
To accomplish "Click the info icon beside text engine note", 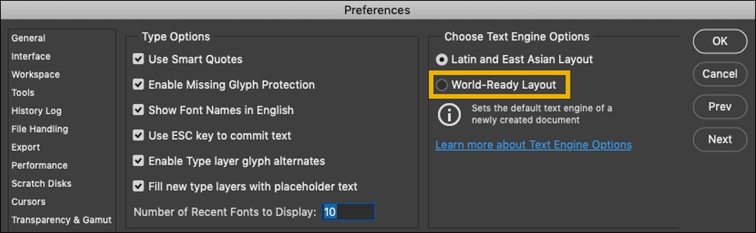I will [x=449, y=115].
